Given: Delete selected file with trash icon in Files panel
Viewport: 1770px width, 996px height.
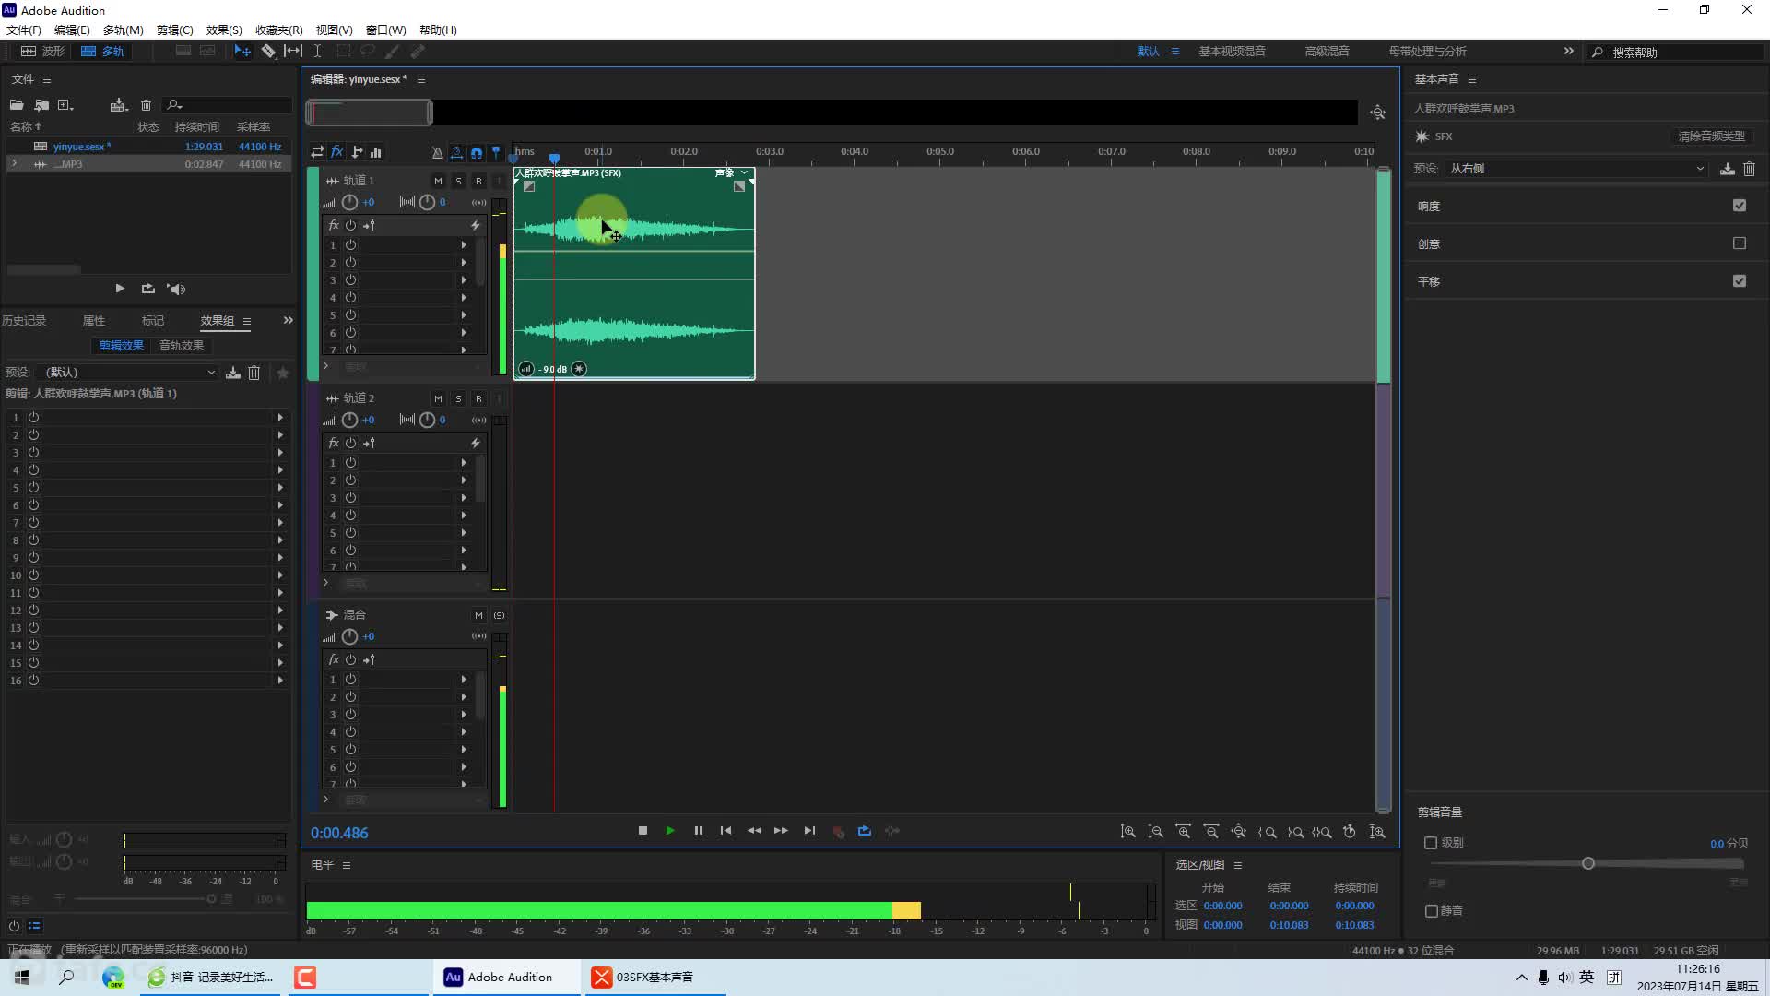Looking at the screenshot, I should [146, 105].
